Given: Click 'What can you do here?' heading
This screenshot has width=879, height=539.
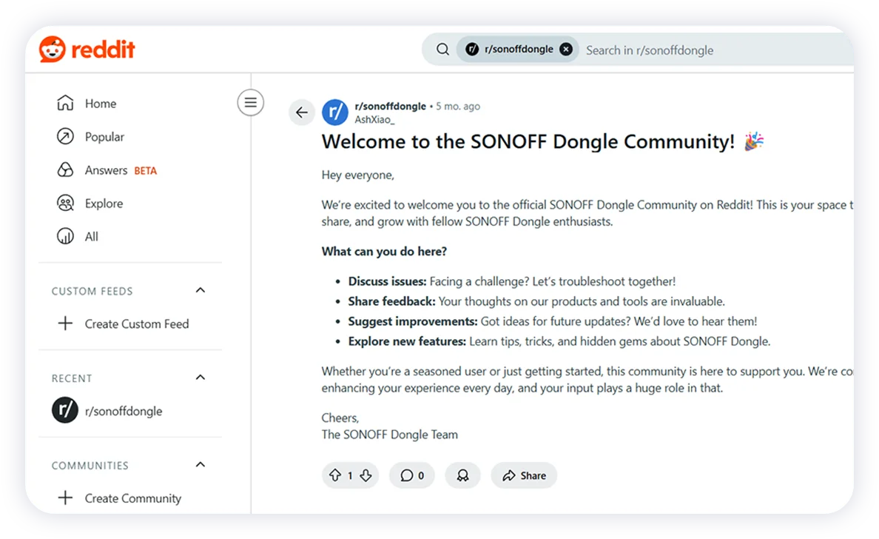Looking at the screenshot, I should coord(384,251).
